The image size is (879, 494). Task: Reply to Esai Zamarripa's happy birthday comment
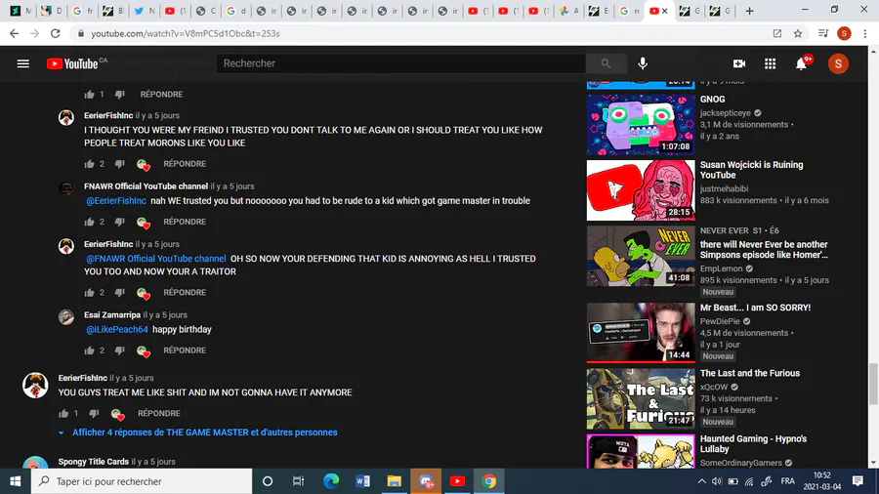(x=185, y=350)
